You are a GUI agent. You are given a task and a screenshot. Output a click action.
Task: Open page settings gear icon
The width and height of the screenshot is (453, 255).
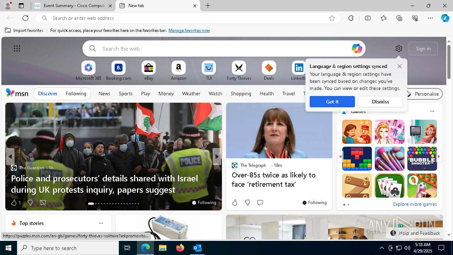[x=399, y=49]
